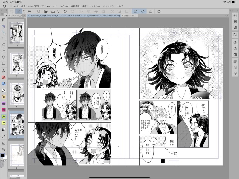Select the red Pen tool
239x179 pixels.
pos(4,77)
